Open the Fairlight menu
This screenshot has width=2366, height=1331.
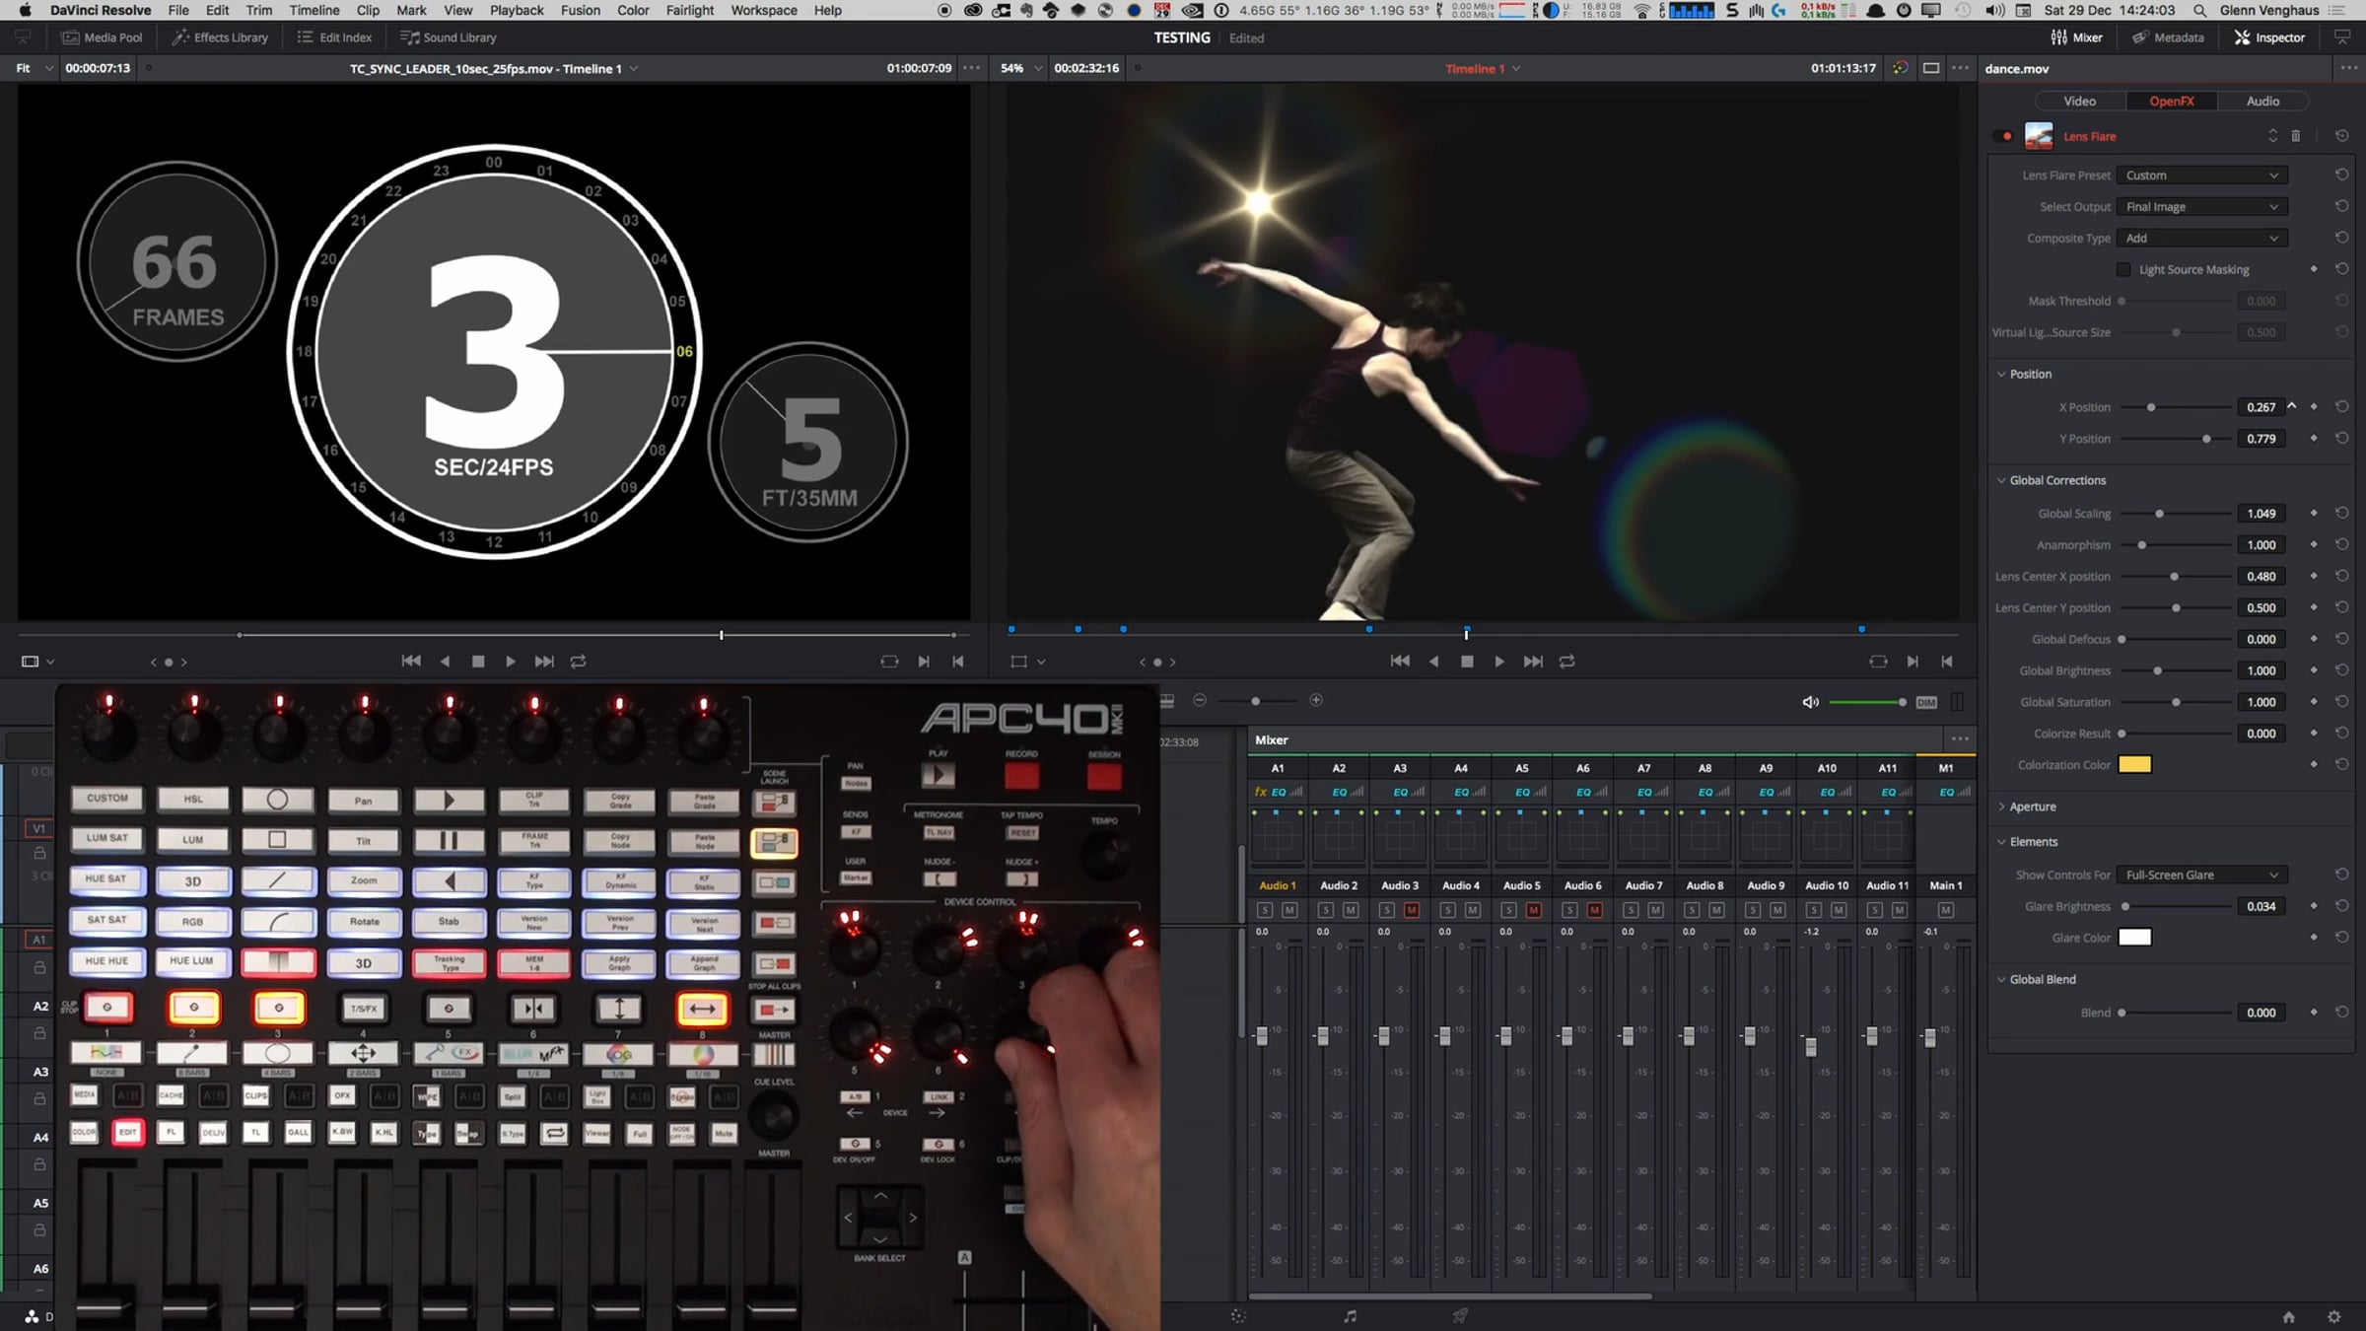[689, 10]
